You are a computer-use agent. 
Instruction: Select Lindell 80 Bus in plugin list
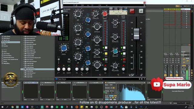click(x=30, y=71)
